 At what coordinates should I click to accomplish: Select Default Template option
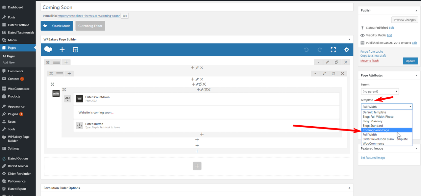pyautogui.click(x=387, y=112)
